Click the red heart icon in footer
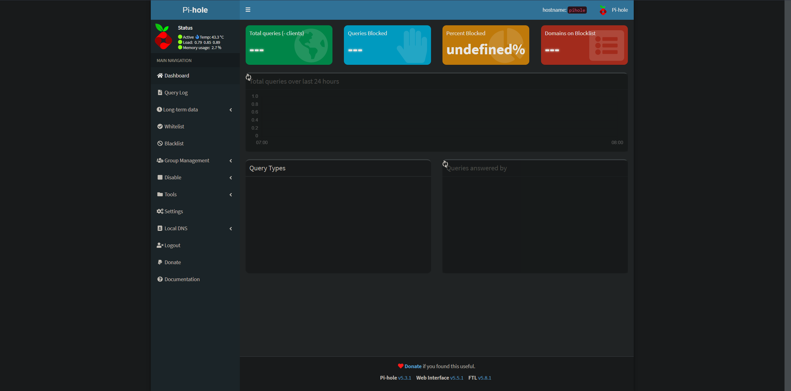Viewport: 791px width, 391px height. pos(400,366)
